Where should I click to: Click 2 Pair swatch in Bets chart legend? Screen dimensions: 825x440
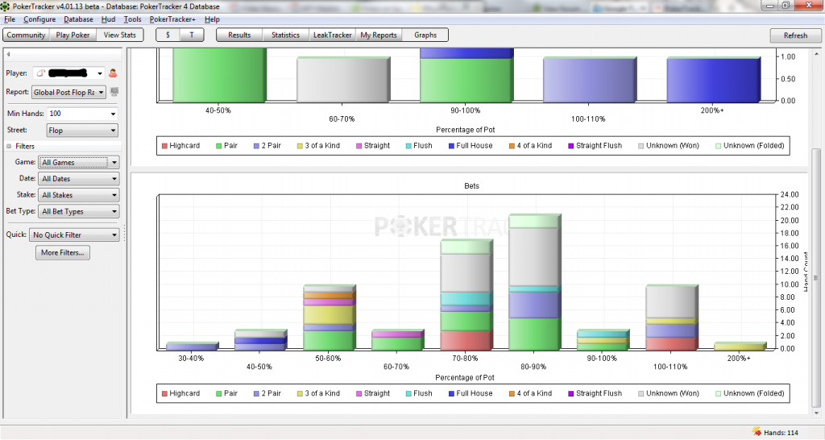tap(256, 394)
